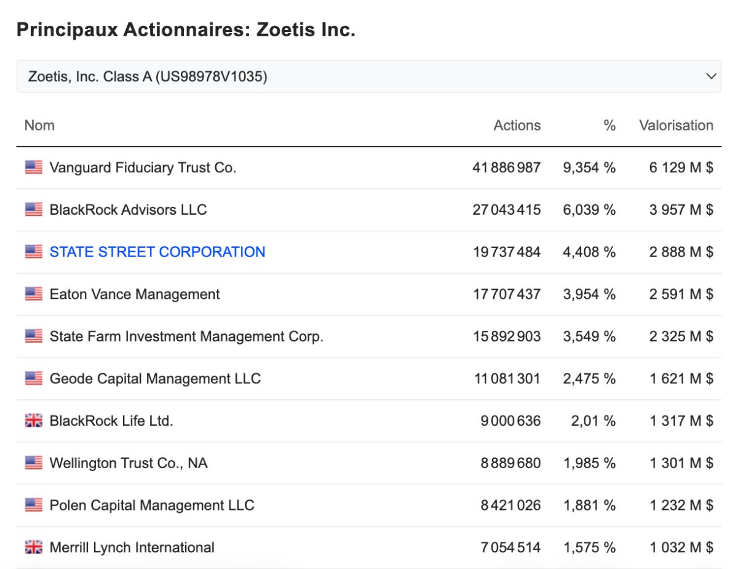Click the US flag beside BlackRock Advisors LLC
The width and height of the screenshot is (738, 569).
(x=34, y=209)
